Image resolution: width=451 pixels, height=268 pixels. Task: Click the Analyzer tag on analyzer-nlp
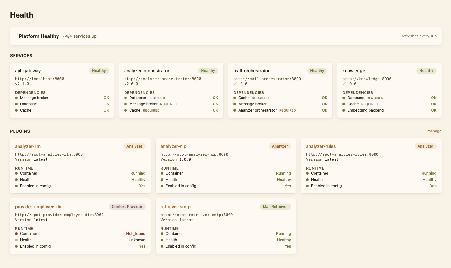[280, 146]
